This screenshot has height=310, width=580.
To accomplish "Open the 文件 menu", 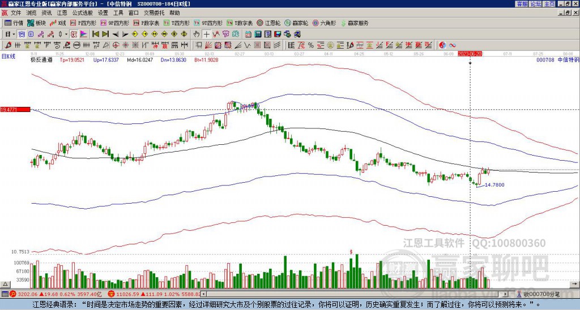I will point(16,13).
